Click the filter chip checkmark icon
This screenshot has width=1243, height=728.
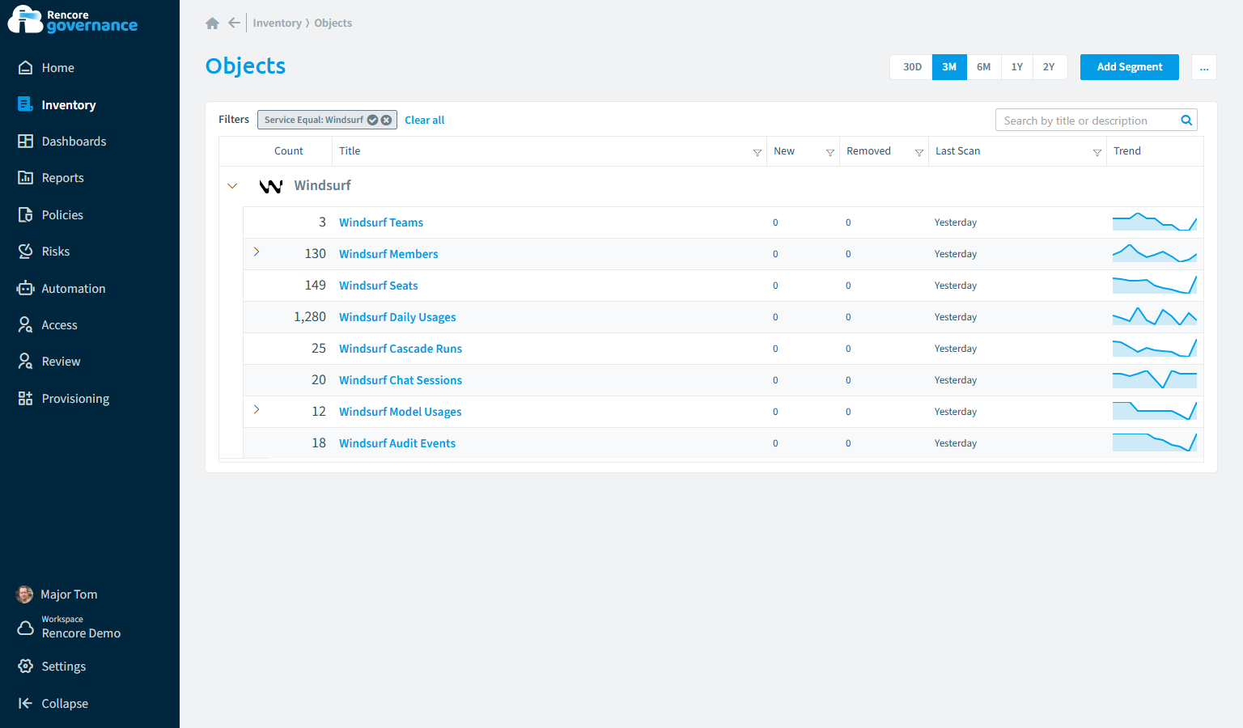pyautogui.click(x=373, y=120)
